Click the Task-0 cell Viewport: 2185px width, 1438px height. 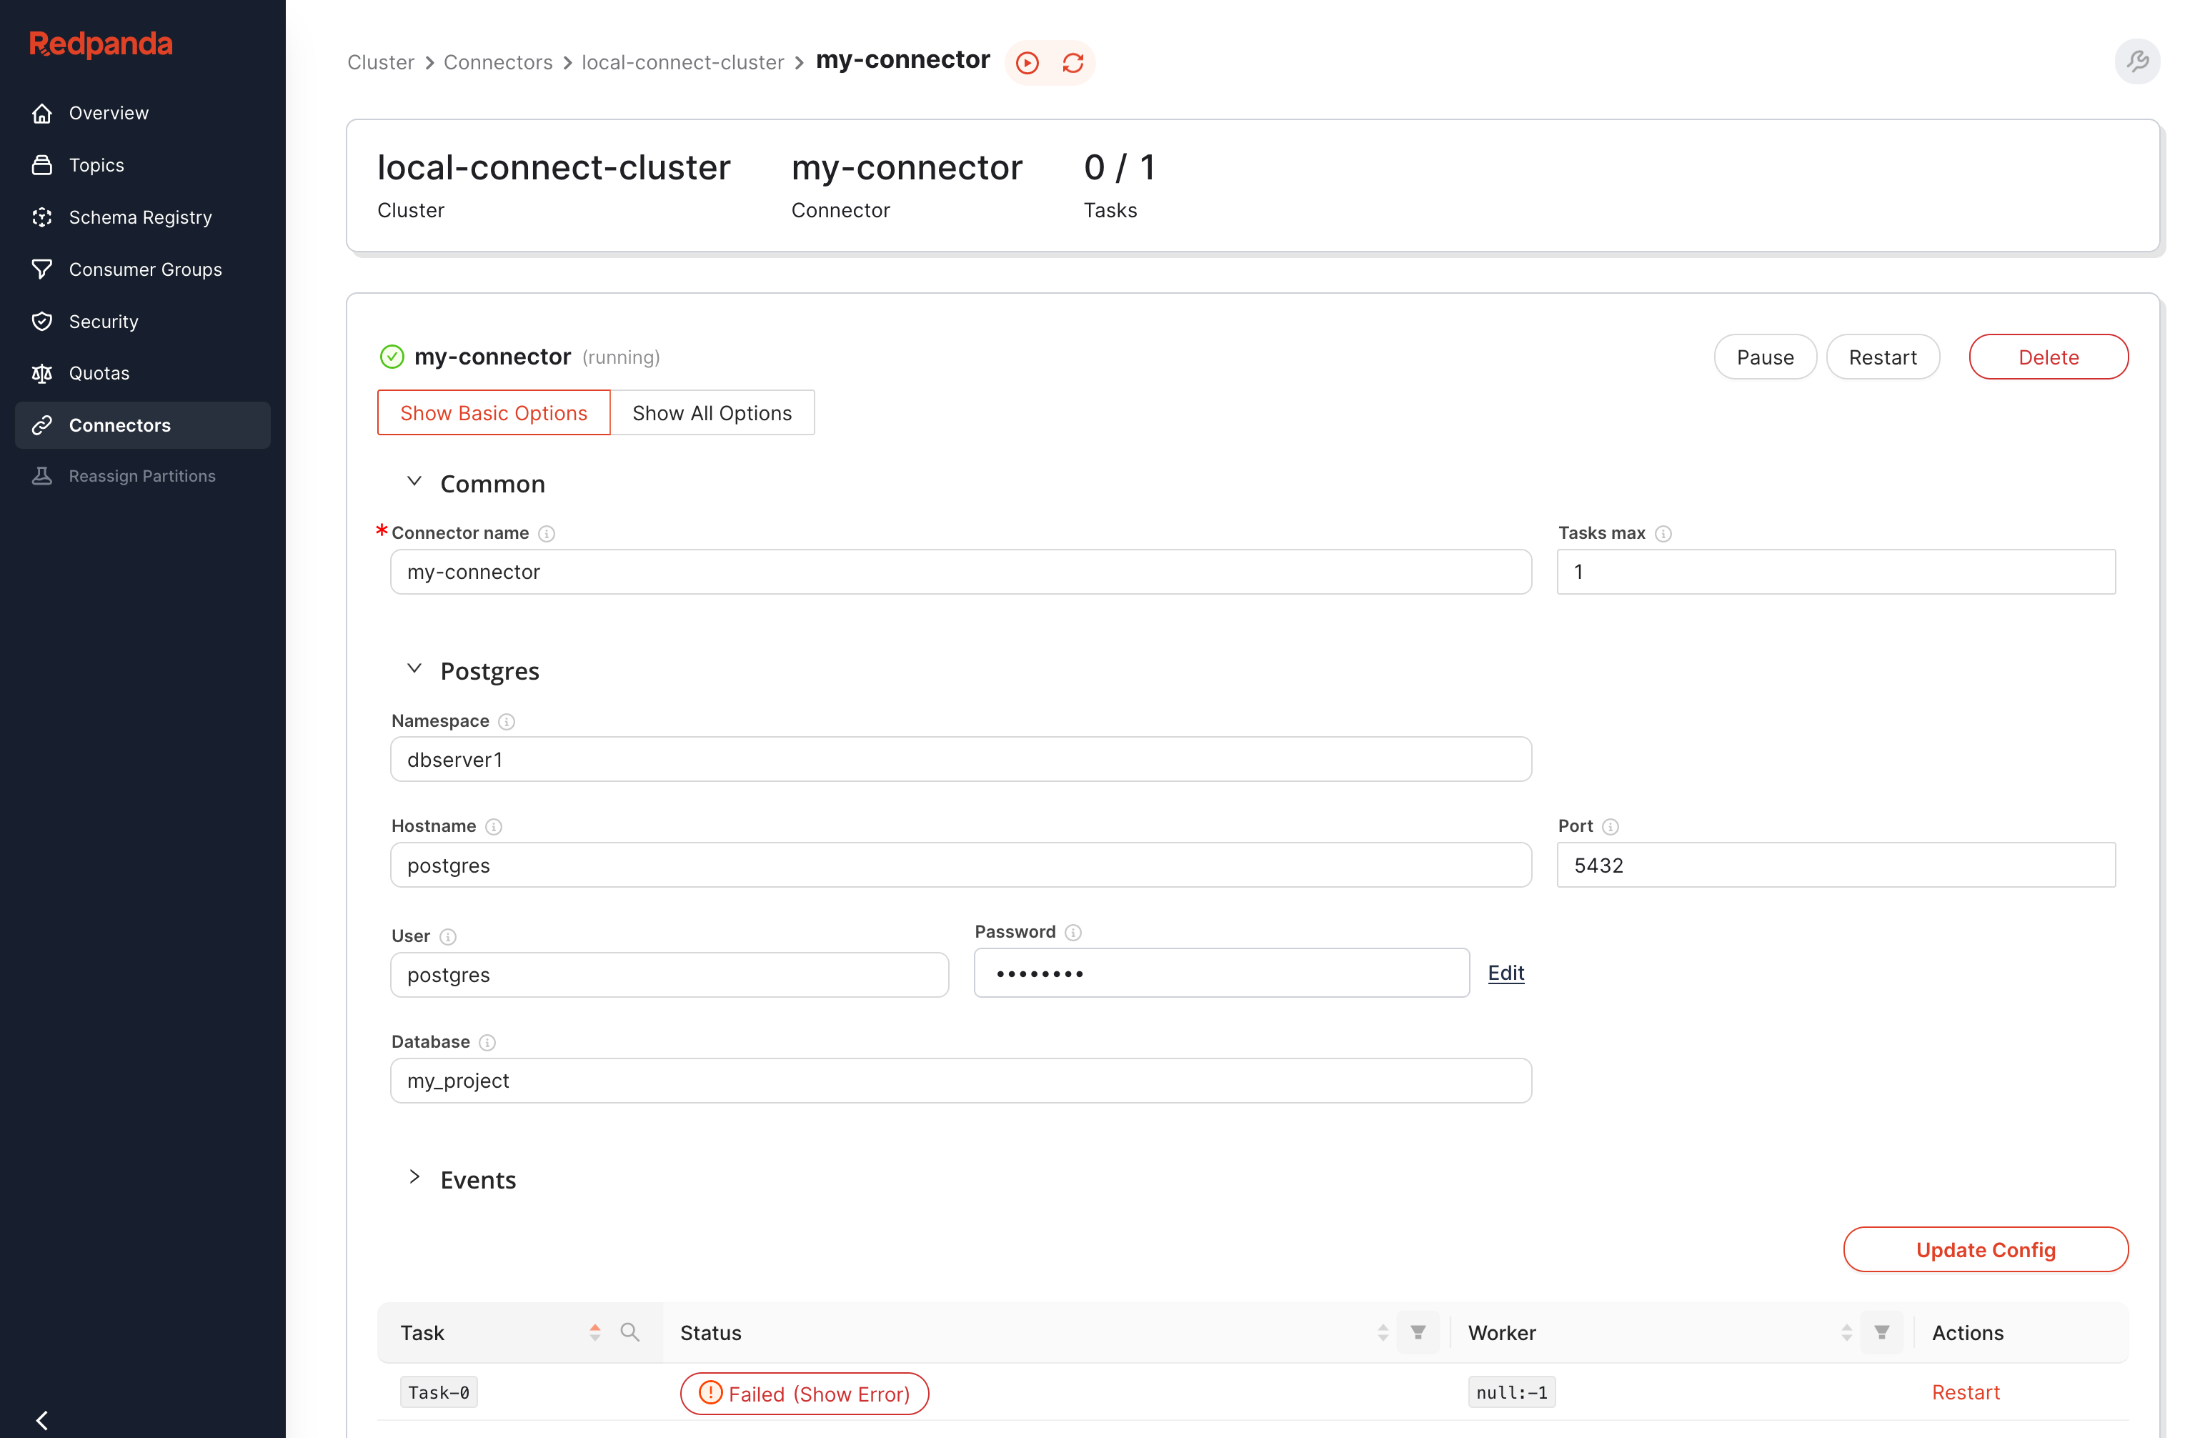click(439, 1392)
